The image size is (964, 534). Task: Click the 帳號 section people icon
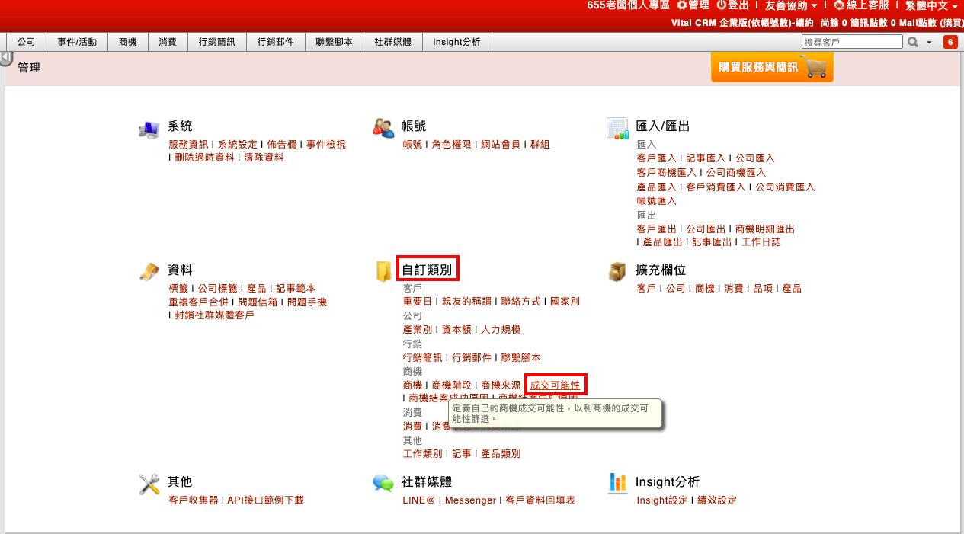point(383,127)
